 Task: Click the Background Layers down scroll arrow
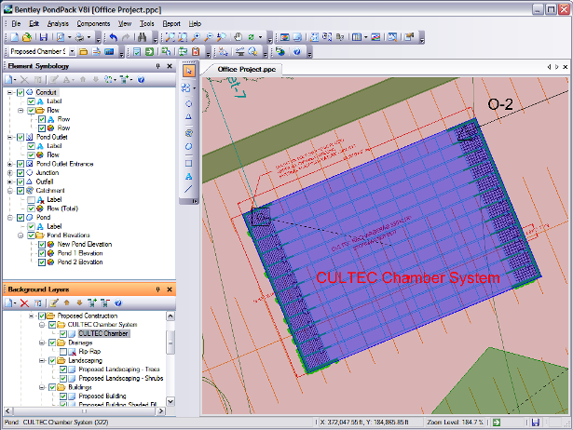[171, 401]
